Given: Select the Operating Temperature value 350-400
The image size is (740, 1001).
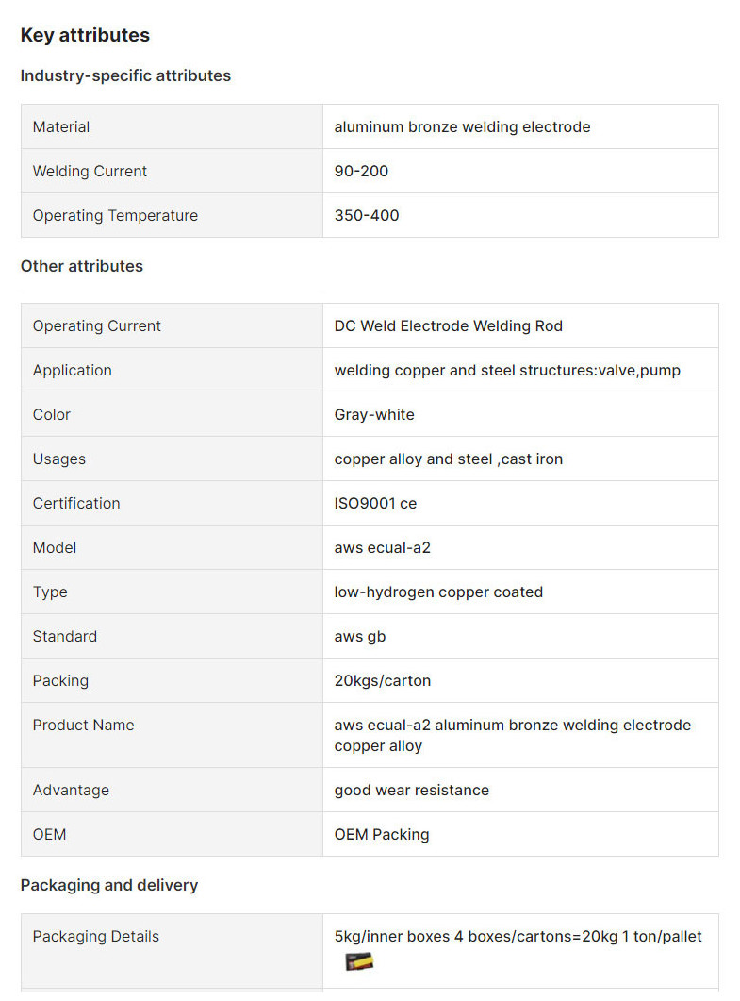Looking at the screenshot, I should pos(367,215).
